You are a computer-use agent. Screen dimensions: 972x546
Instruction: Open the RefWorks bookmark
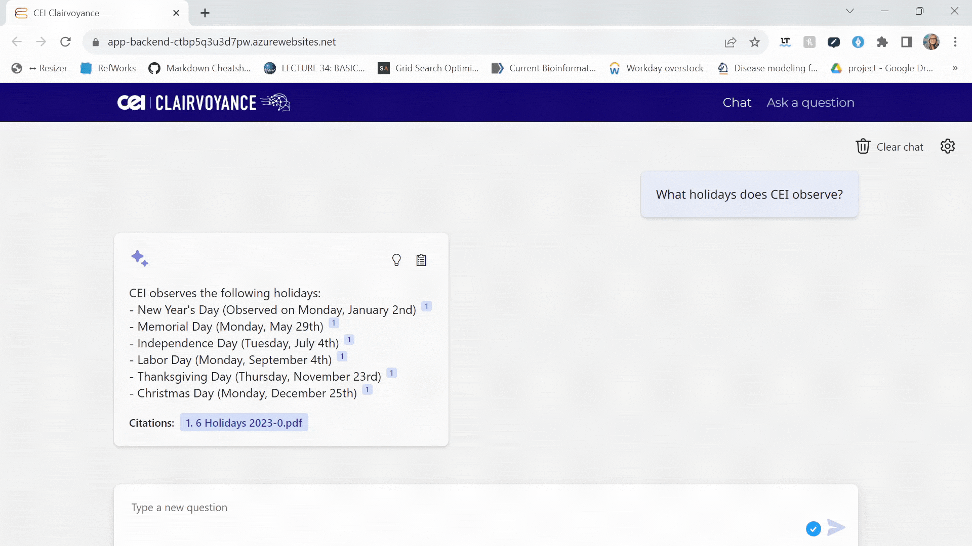click(x=108, y=68)
